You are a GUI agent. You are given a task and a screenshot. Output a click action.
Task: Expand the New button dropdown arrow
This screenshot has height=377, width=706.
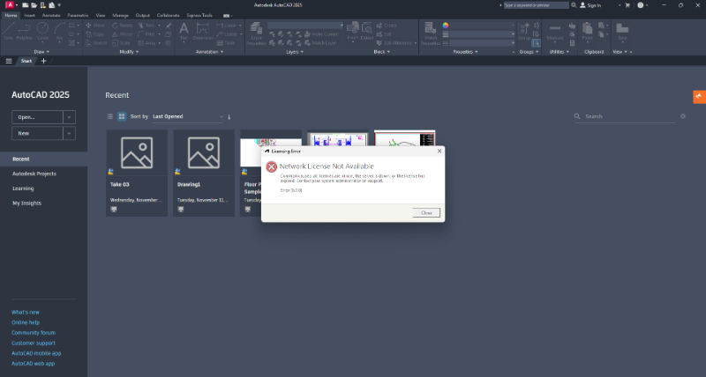pyautogui.click(x=70, y=134)
